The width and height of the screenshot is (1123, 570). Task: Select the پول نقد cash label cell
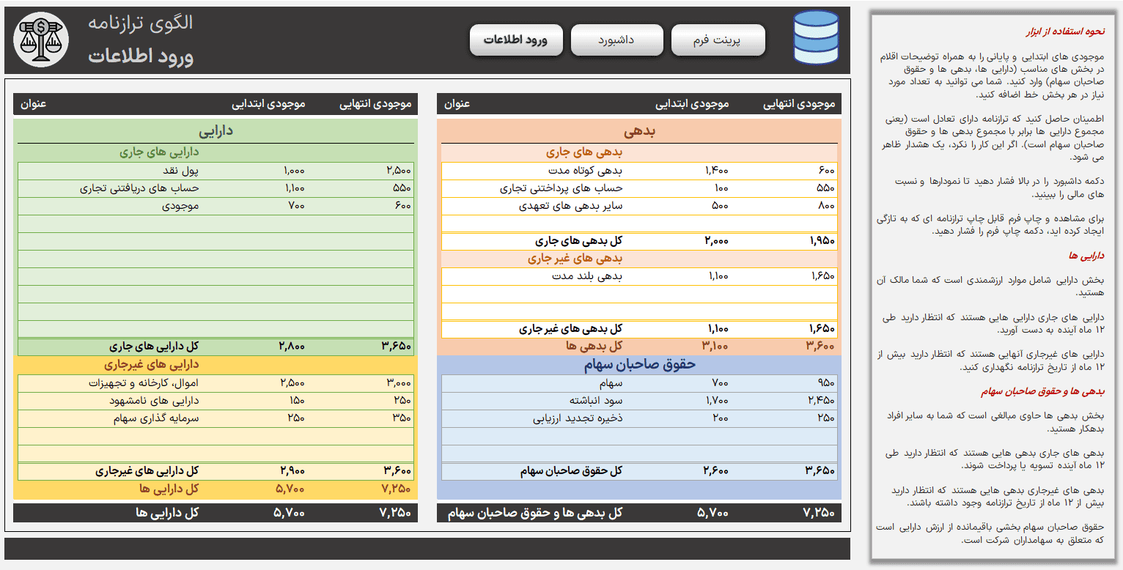180,171
